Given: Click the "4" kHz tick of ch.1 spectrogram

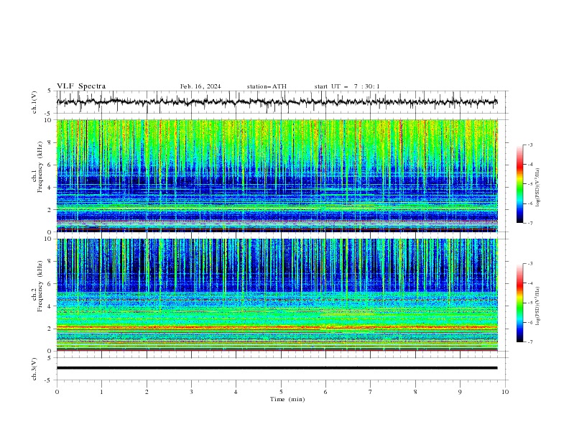Looking at the screenshot, I should (51, 188).
